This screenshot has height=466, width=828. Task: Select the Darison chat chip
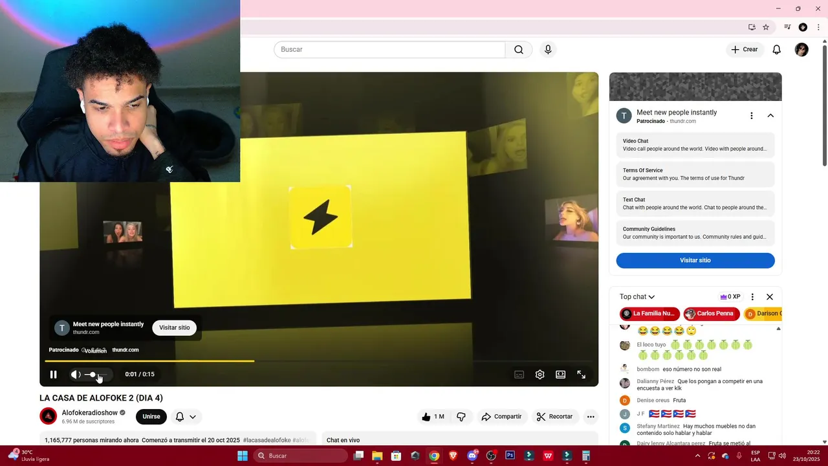[x=763, y=314]
